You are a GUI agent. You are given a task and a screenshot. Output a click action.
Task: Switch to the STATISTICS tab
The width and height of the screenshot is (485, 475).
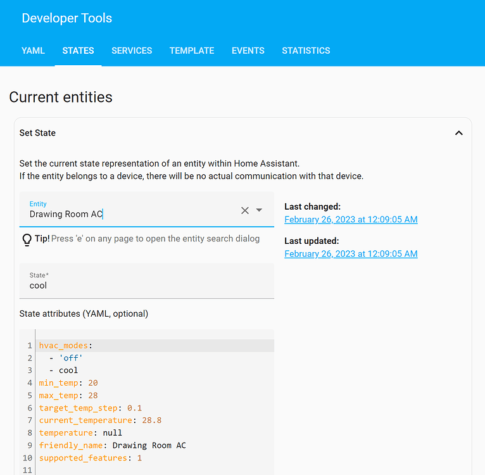[x=306, y=51]
